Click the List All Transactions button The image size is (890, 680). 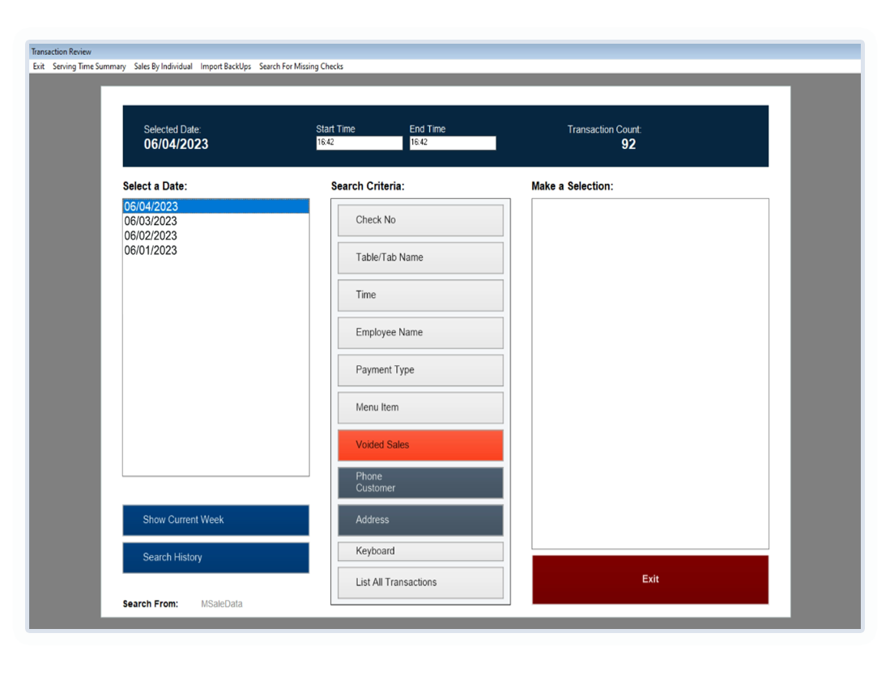pyautogui.click(x=420, y=582)
